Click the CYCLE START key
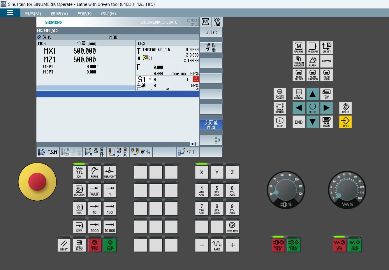This screenshot has height=270, width=389. coord(110,245)
